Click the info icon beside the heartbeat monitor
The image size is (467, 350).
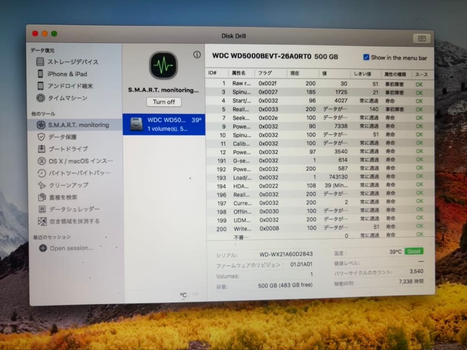pos(197,54)
